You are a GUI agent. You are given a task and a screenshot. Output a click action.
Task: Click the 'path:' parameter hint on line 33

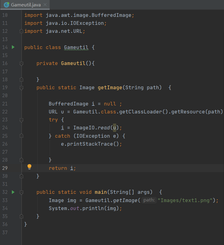click(x=149, y=200)
